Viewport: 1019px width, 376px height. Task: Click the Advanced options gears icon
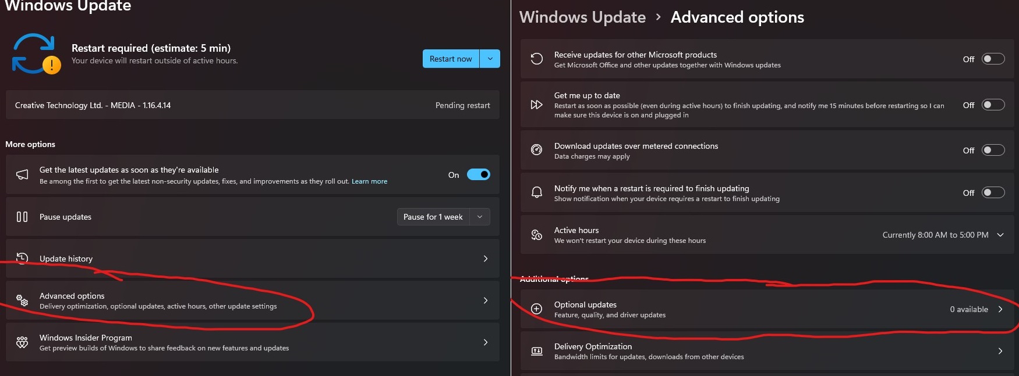(x=22, y=300)
